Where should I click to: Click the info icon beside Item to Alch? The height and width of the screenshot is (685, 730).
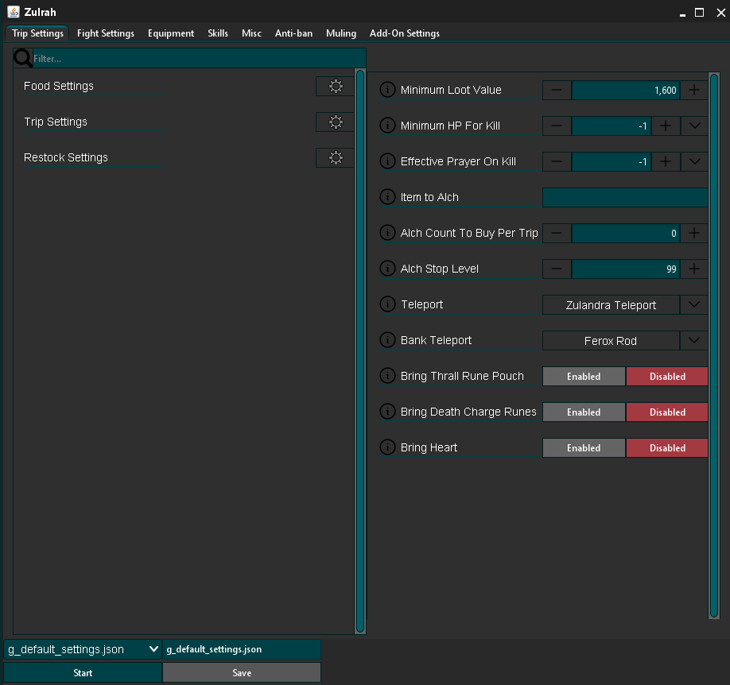(x=387, y=197)
